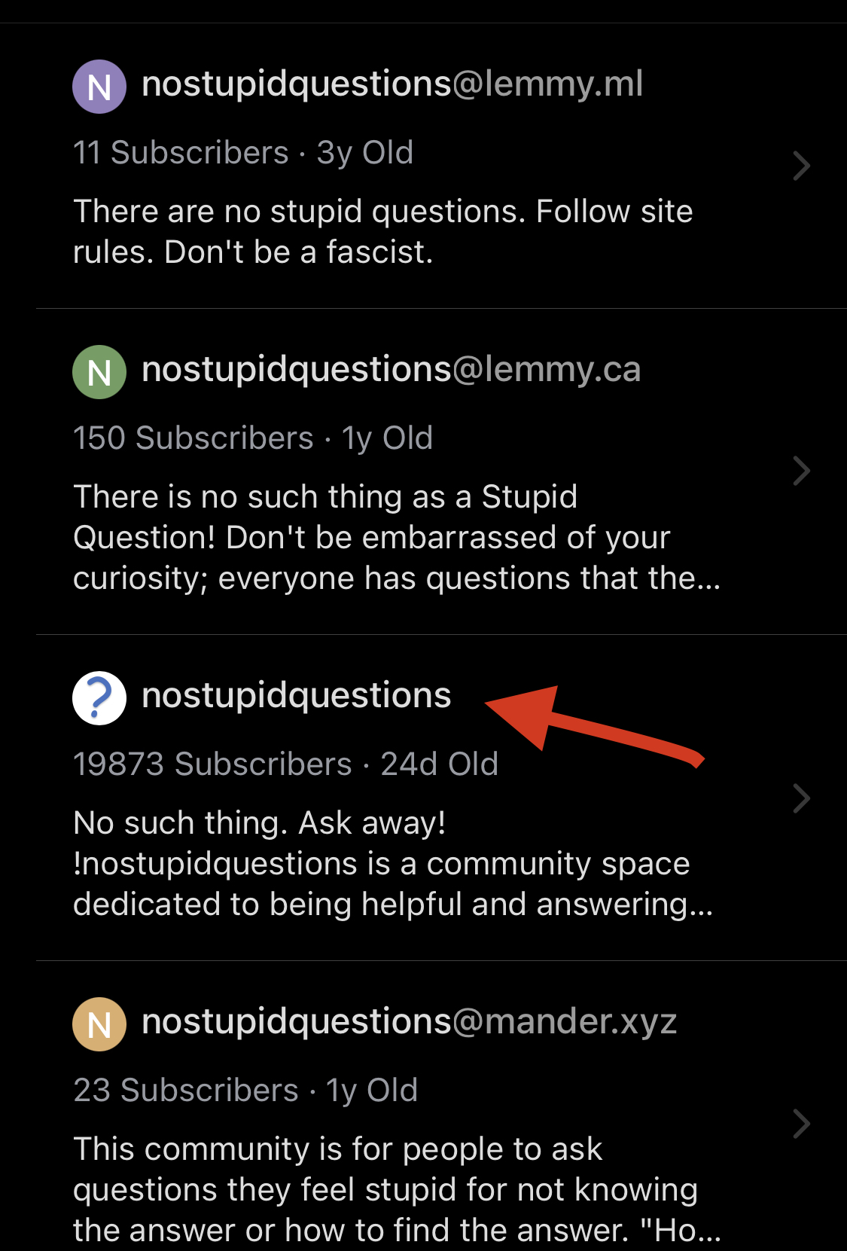Tap '23 Subscribers · 1y Old' info line
The width and height of the screenshot is (847, 1251).
click(x=245, y=1091)
